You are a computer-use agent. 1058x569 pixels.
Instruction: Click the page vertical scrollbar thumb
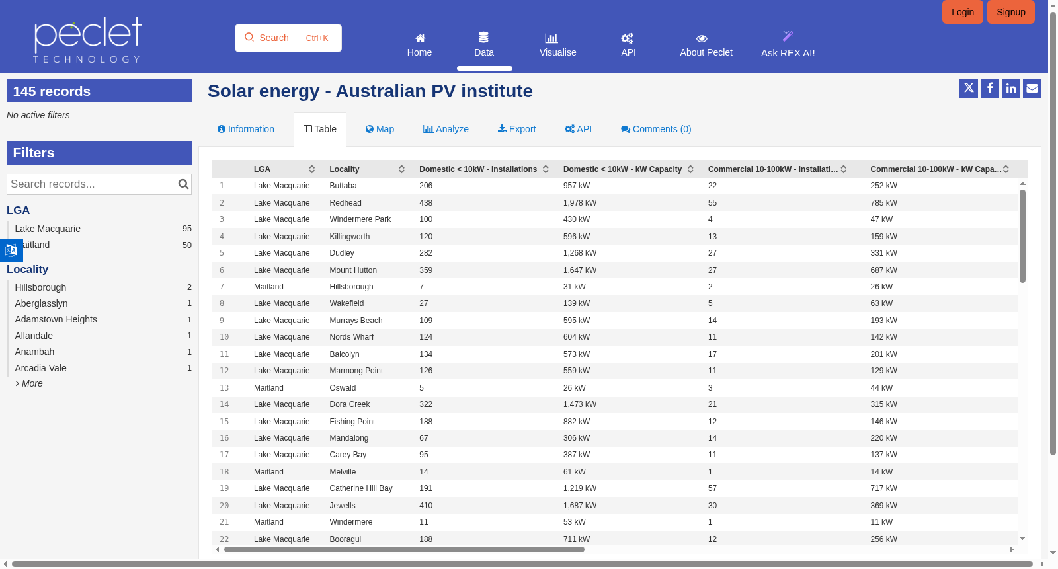pos(1053,233)
